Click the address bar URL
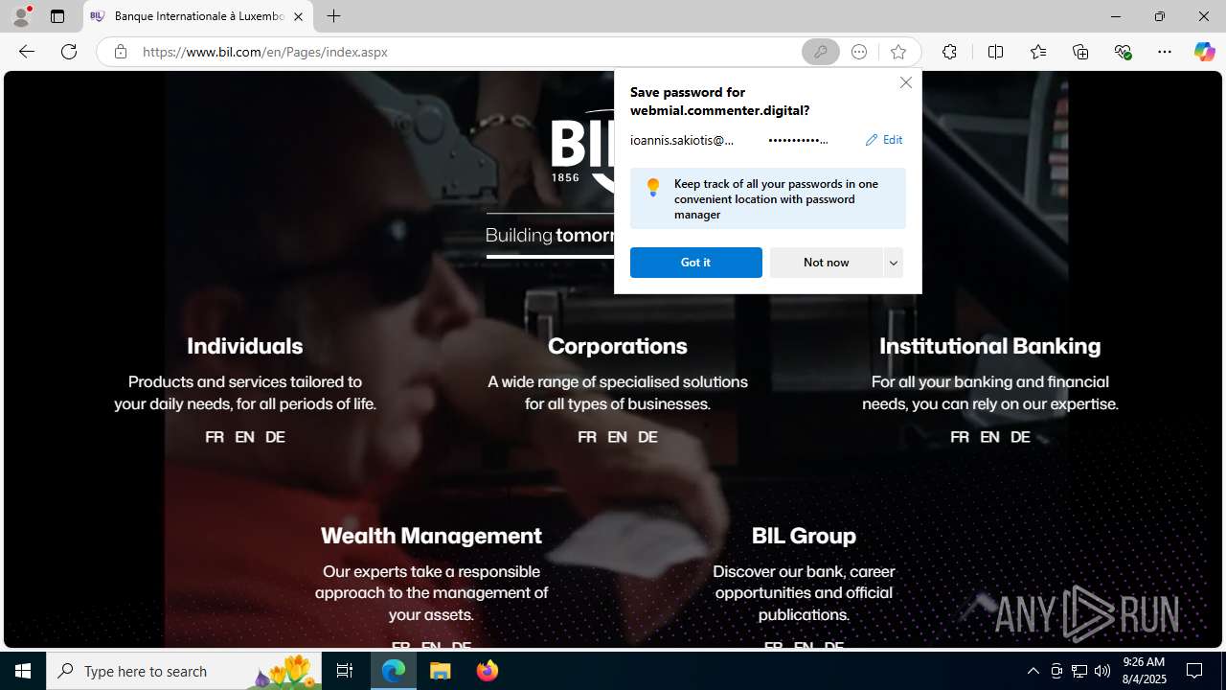 pos(265,52)
